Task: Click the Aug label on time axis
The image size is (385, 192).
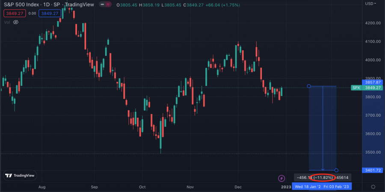Action: coord(42,187)
